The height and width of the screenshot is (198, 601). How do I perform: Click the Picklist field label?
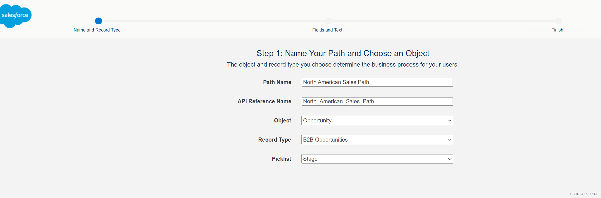(281, 159)
